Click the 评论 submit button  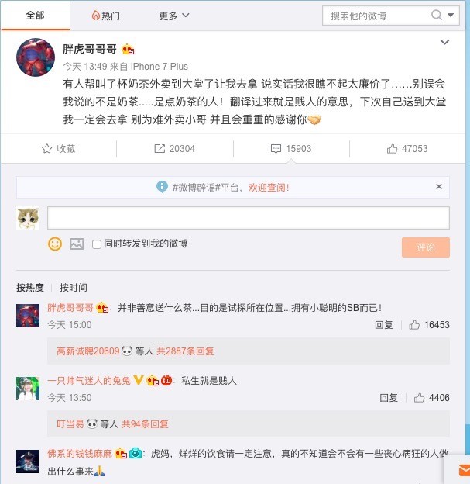click(426, 247)
